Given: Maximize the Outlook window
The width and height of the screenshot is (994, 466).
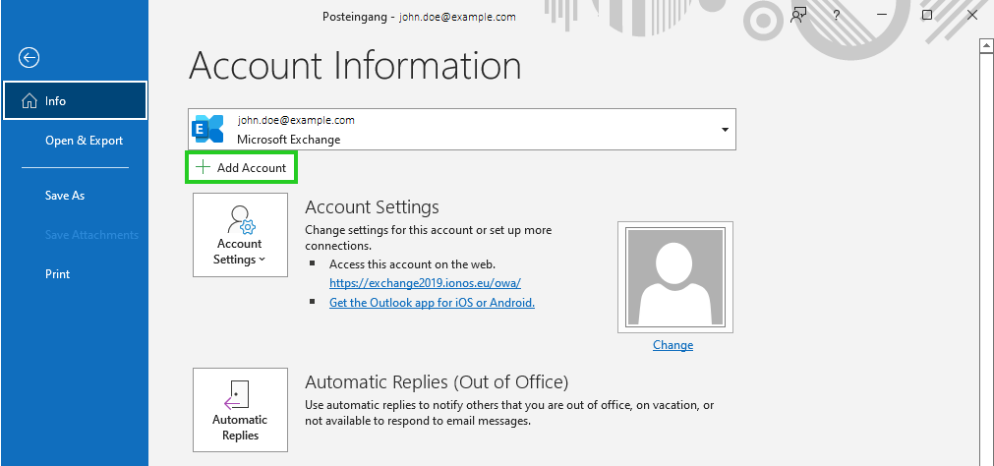Looking at the screenshot, I should coord(927,16).
